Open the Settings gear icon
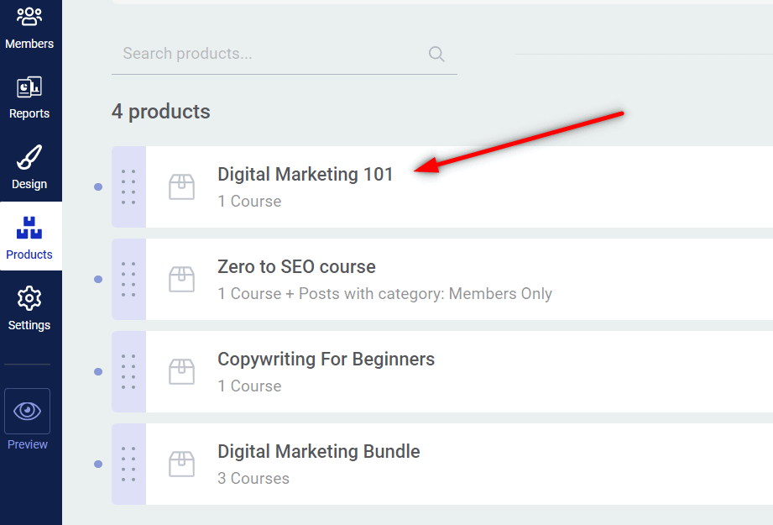Screen dimensions: 773x525 (x=29, y=298)
